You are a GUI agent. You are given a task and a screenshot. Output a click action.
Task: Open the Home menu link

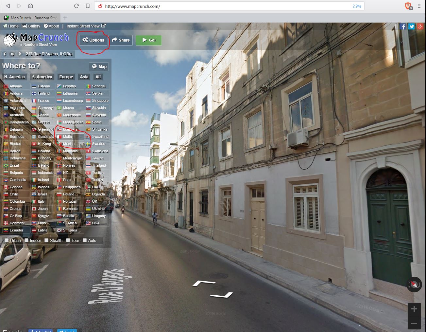click(x=11, y=26)
